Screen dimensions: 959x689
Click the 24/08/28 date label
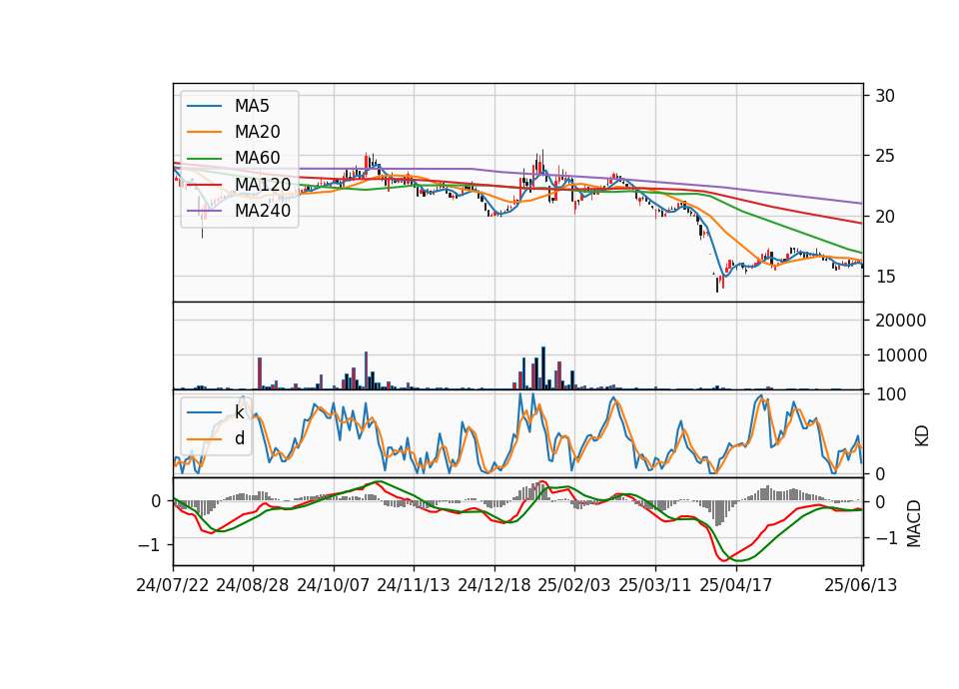(x=253, y=585)
